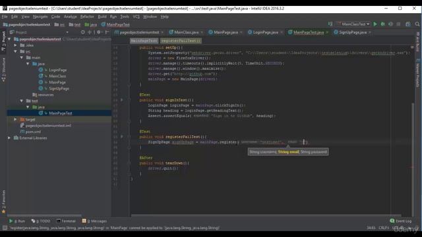Image resolution: width=422 pixels, height=237 pixels.
Task: Expand External Libraries node
Action: coord(9,138)
